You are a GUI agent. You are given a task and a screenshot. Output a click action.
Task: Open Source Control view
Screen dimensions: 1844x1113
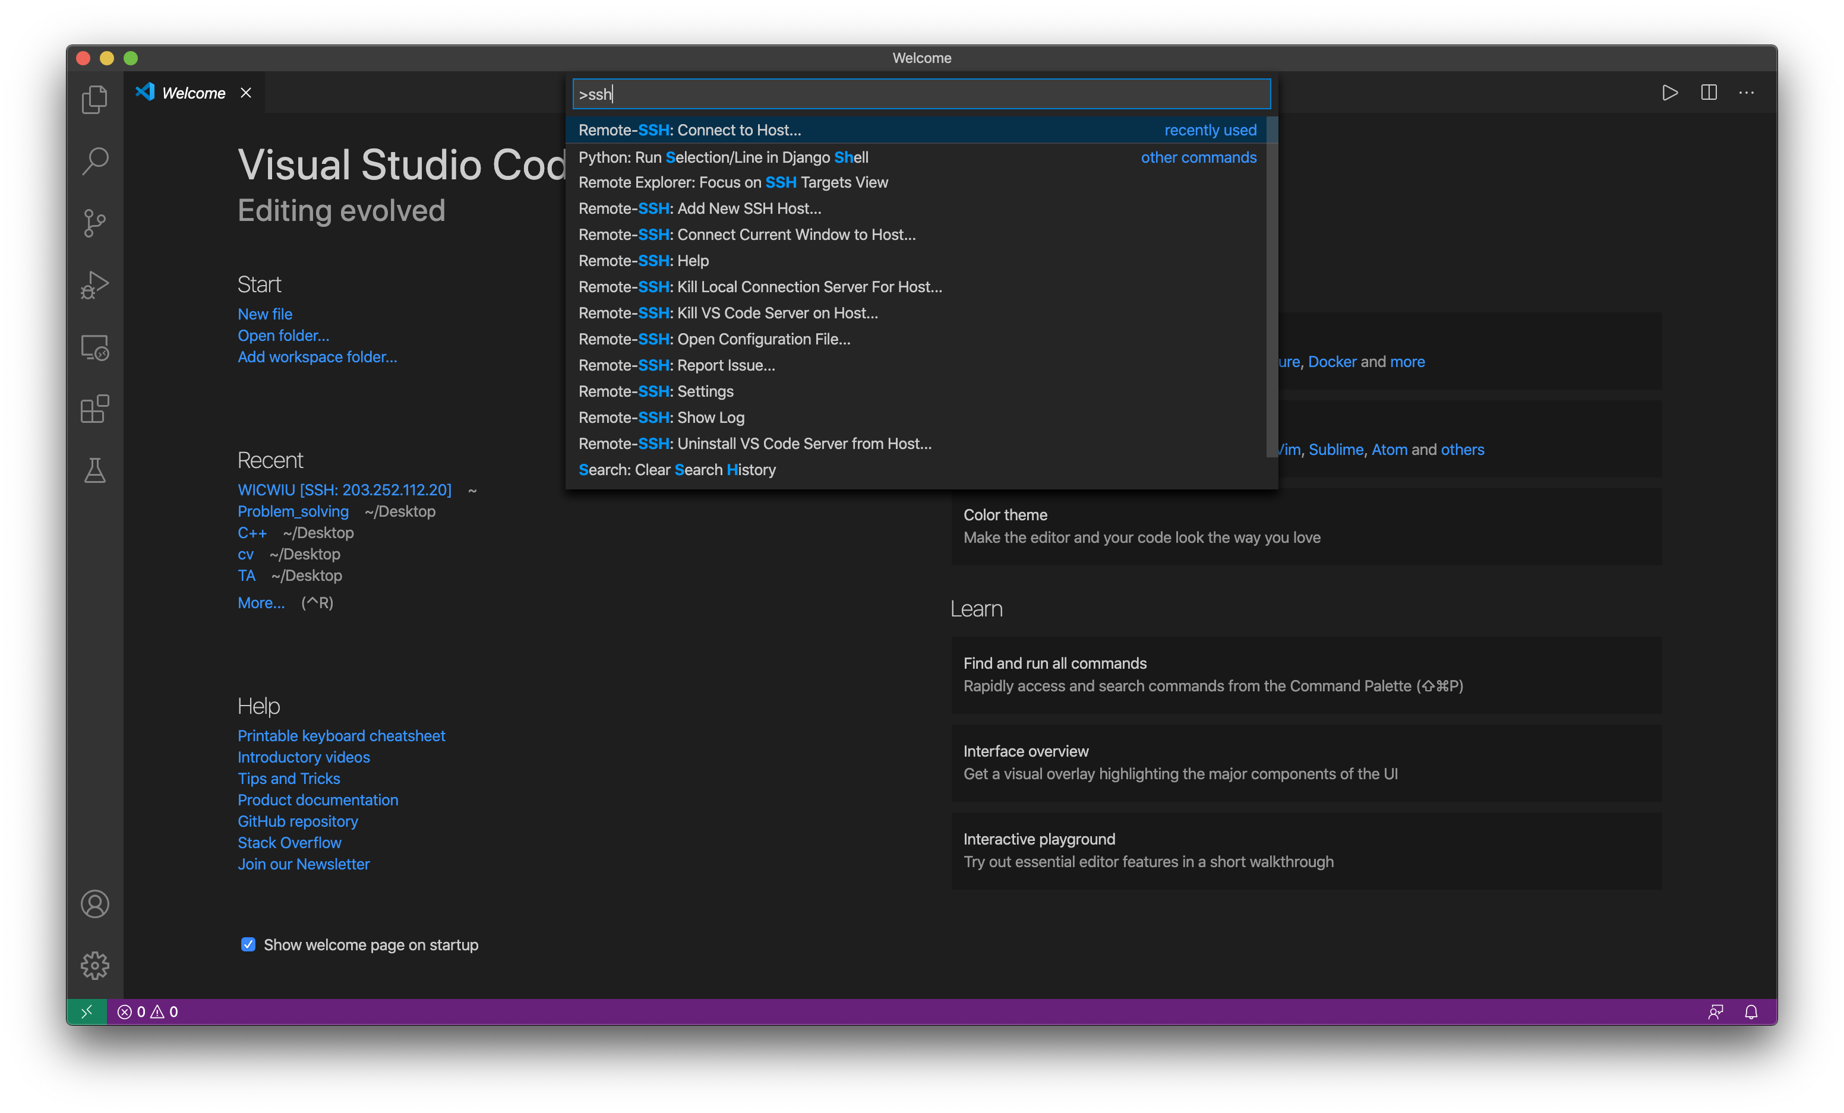(95, 223)
